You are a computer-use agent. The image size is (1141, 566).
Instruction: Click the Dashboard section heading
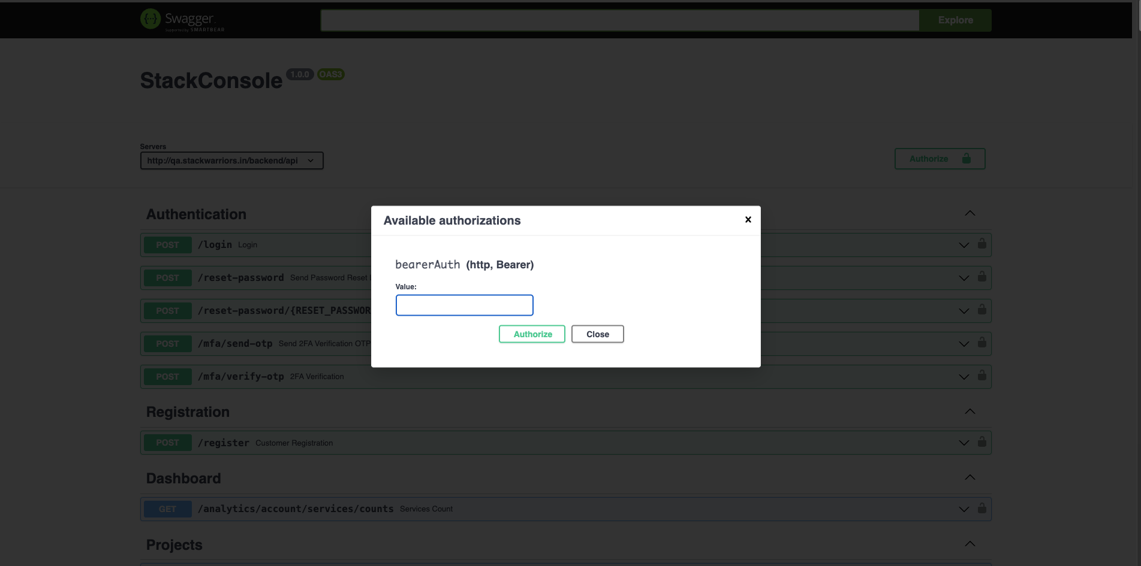[183, 479]
